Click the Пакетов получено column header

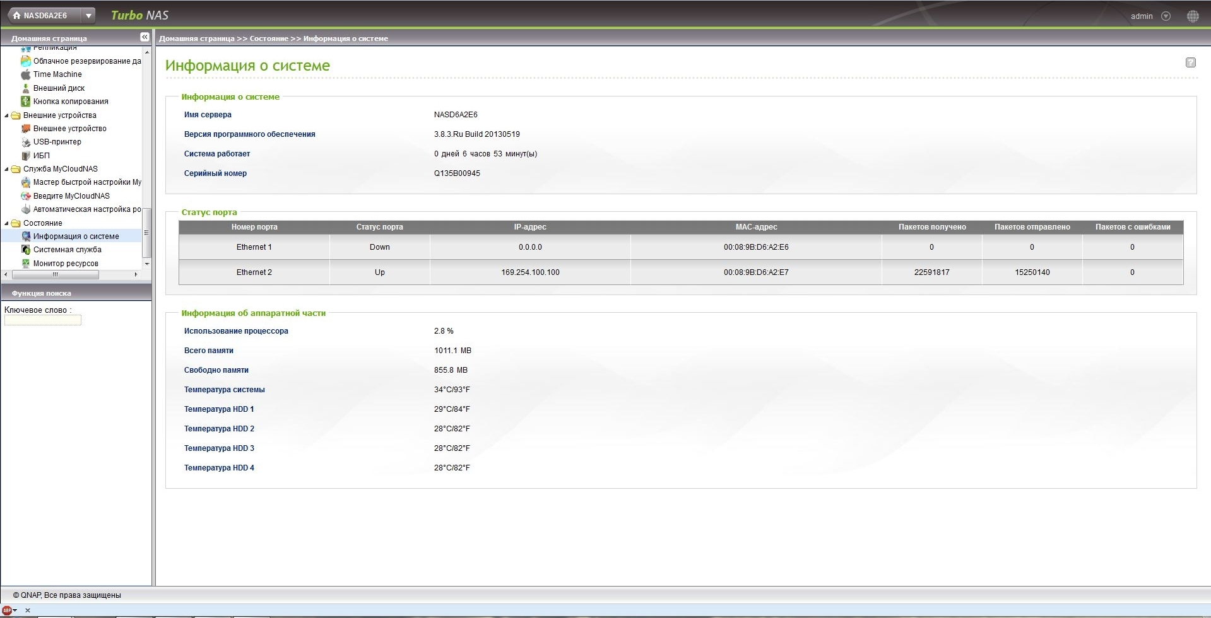tap(932, 227)
